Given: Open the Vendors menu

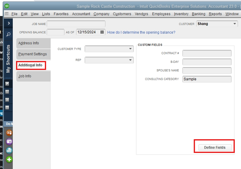Looking at the screenshot, I should pyautogui.click(x=141, y=14).
